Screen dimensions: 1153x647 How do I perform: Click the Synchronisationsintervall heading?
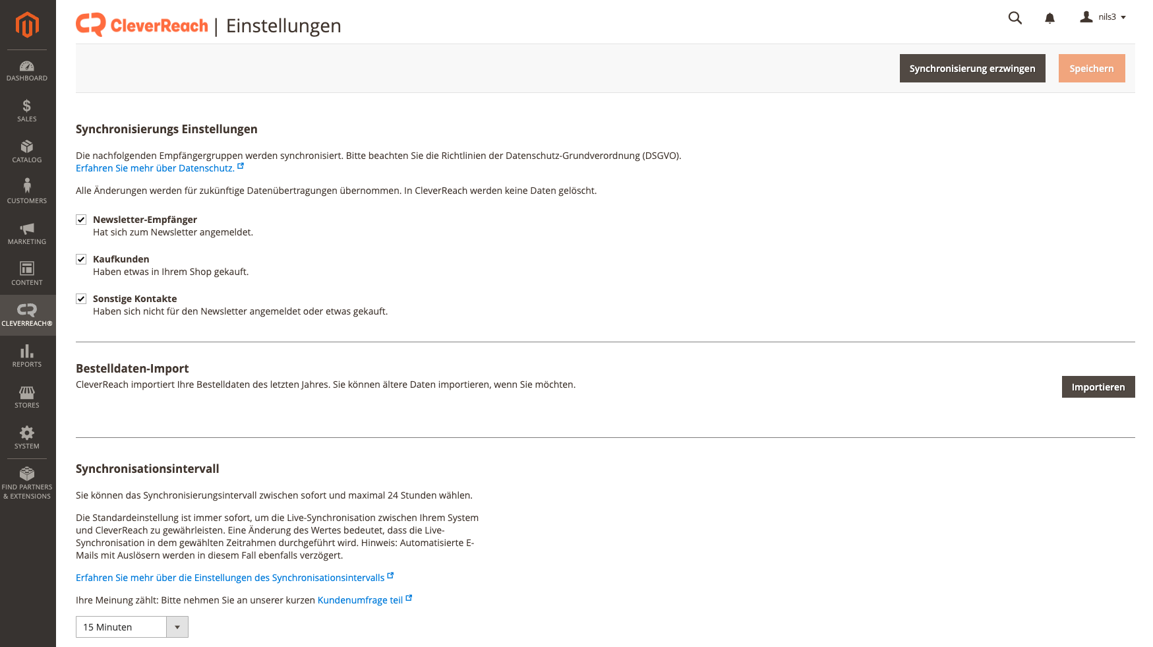[148, 469]
